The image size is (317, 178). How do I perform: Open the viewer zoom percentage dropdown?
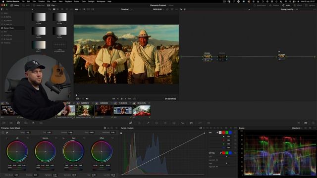click(x=77, y=9)
